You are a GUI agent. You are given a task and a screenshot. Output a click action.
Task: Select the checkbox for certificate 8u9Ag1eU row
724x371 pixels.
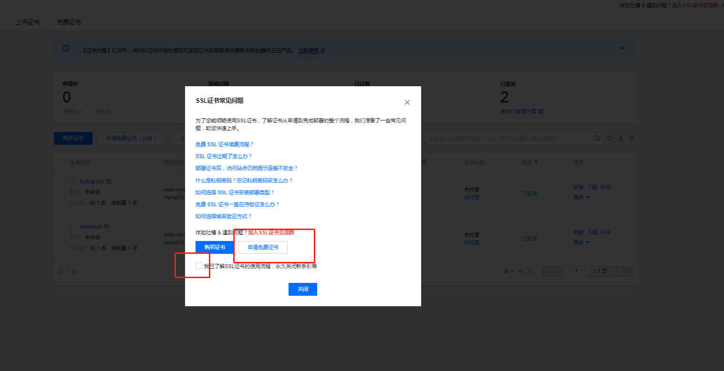tap(62, 193)
